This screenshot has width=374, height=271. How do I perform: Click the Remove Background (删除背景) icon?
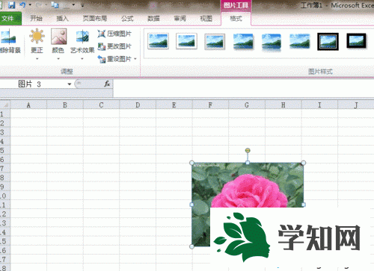pyautogui.click(x=9, y=37)
